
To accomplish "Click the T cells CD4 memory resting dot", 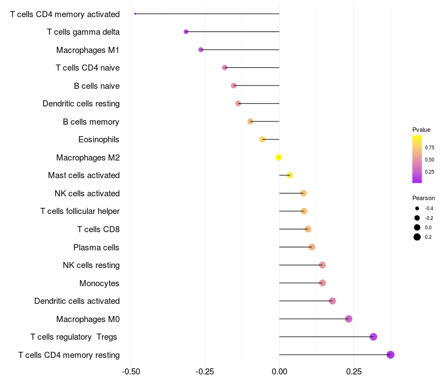I will point(390,355).
